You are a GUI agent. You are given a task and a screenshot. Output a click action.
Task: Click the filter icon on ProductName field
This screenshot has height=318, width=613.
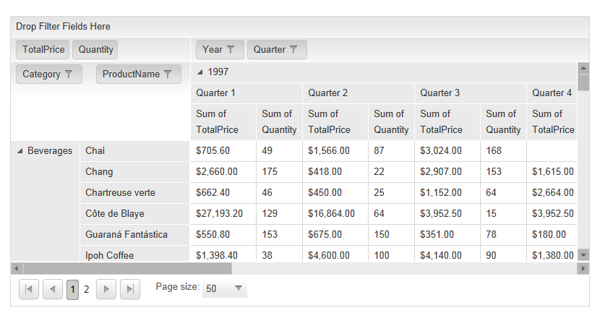point(168,74)
